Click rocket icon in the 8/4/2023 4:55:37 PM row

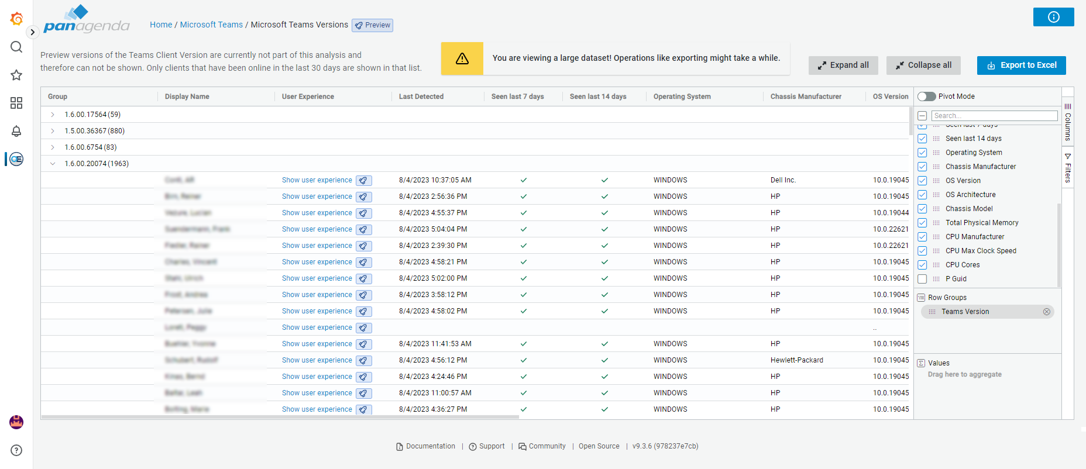point(364,213)
